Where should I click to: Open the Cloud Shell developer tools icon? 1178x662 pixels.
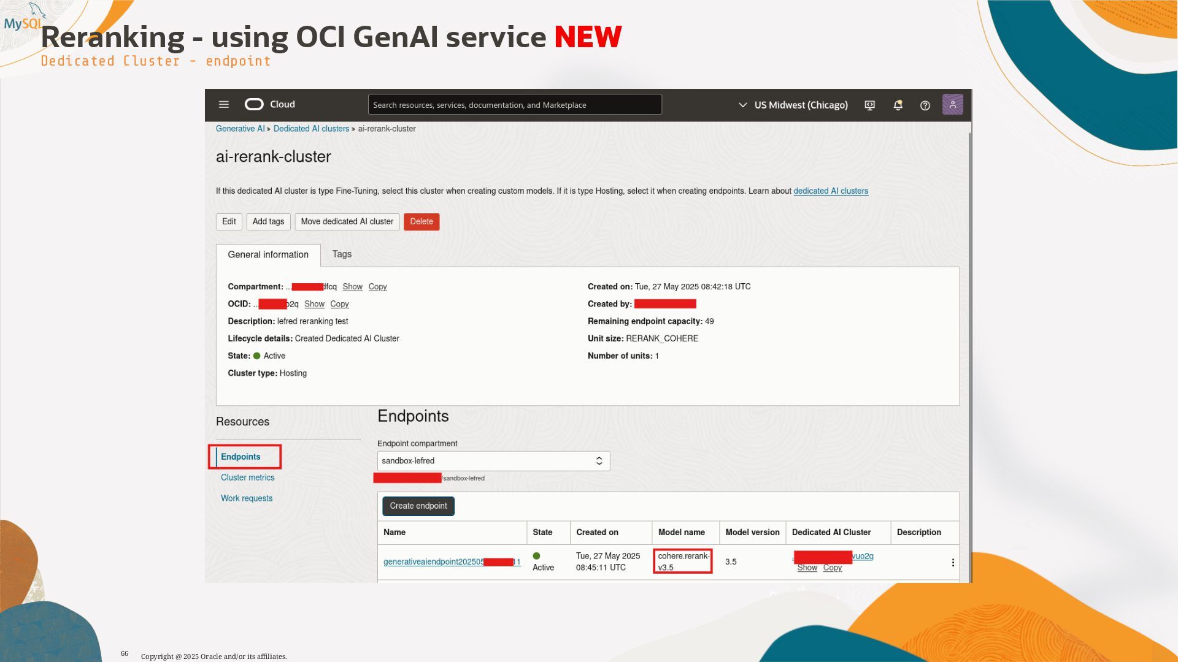tap(869, 105)
